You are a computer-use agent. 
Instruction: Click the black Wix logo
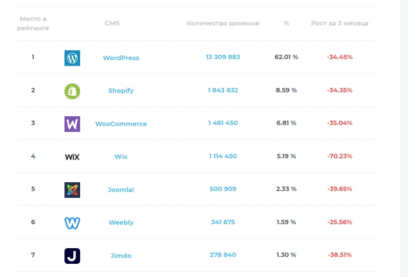[x=72, y=157]
